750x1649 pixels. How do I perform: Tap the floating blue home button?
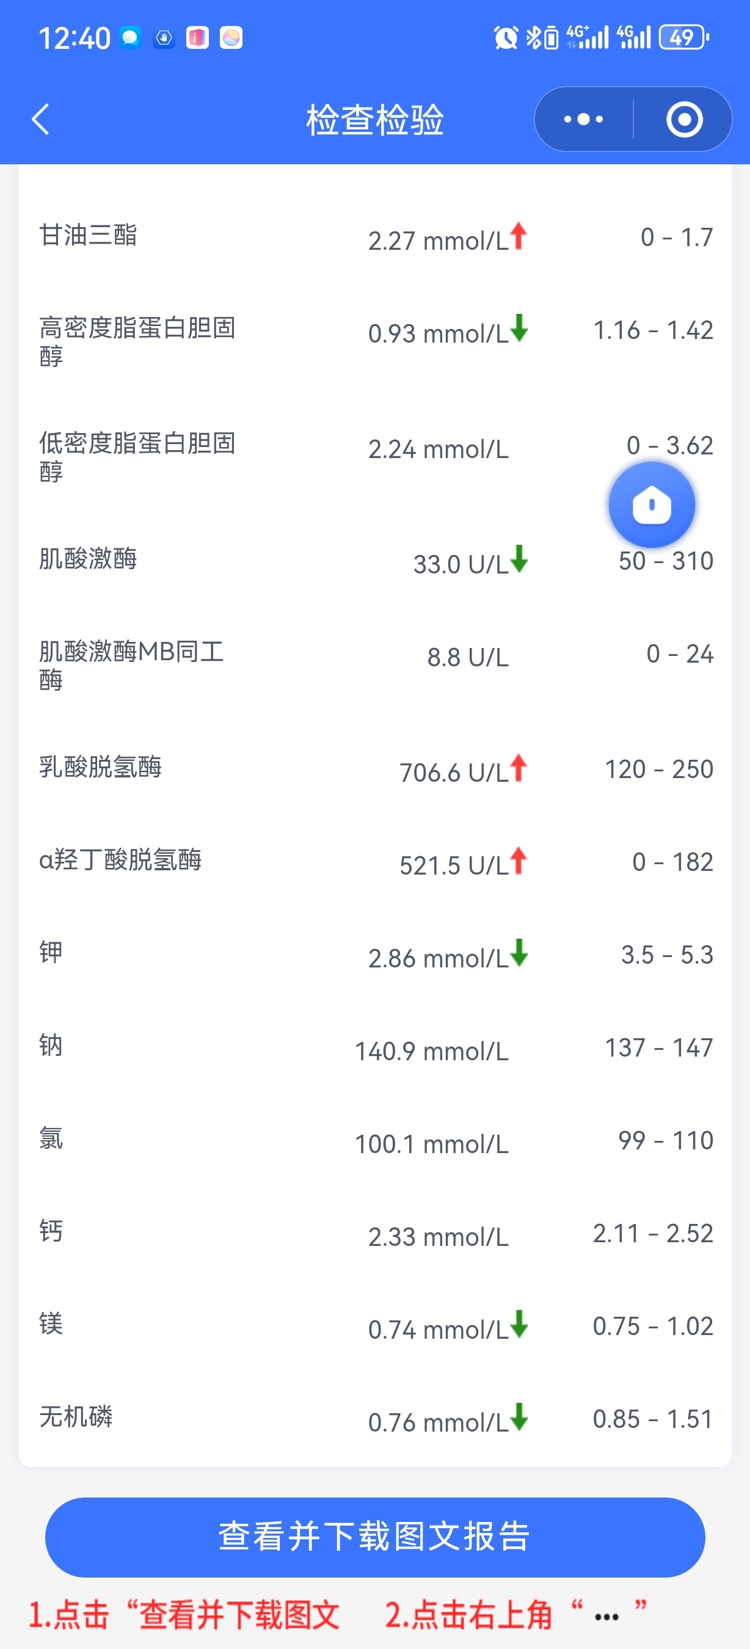(x=652, y=505)
